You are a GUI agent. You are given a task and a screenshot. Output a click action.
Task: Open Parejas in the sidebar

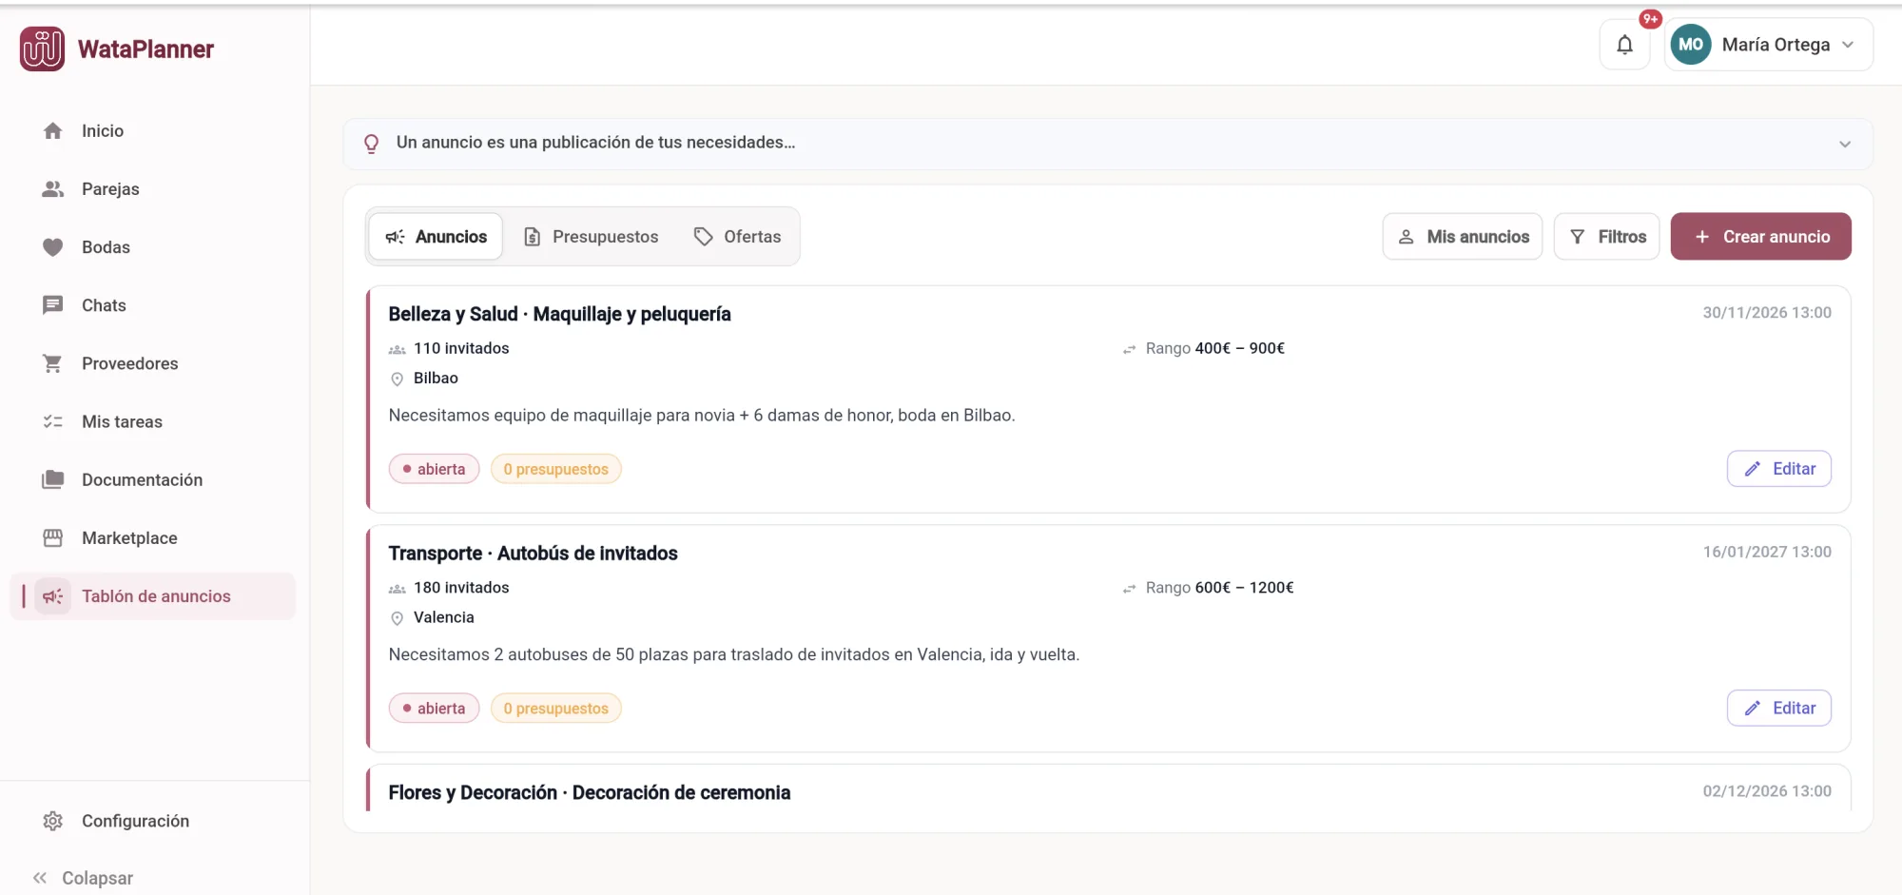tap(153, 189)
